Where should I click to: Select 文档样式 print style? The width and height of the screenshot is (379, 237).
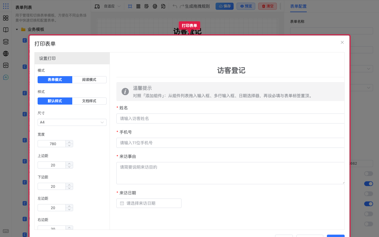89,101
